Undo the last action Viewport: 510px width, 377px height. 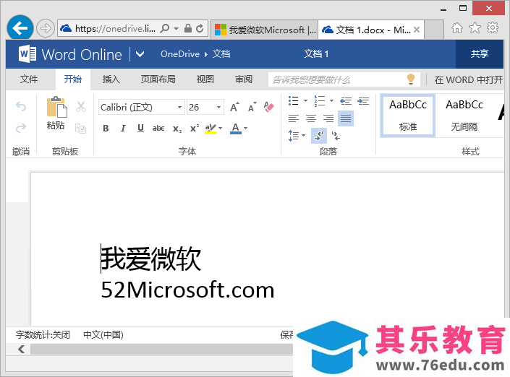coord(21,106)
